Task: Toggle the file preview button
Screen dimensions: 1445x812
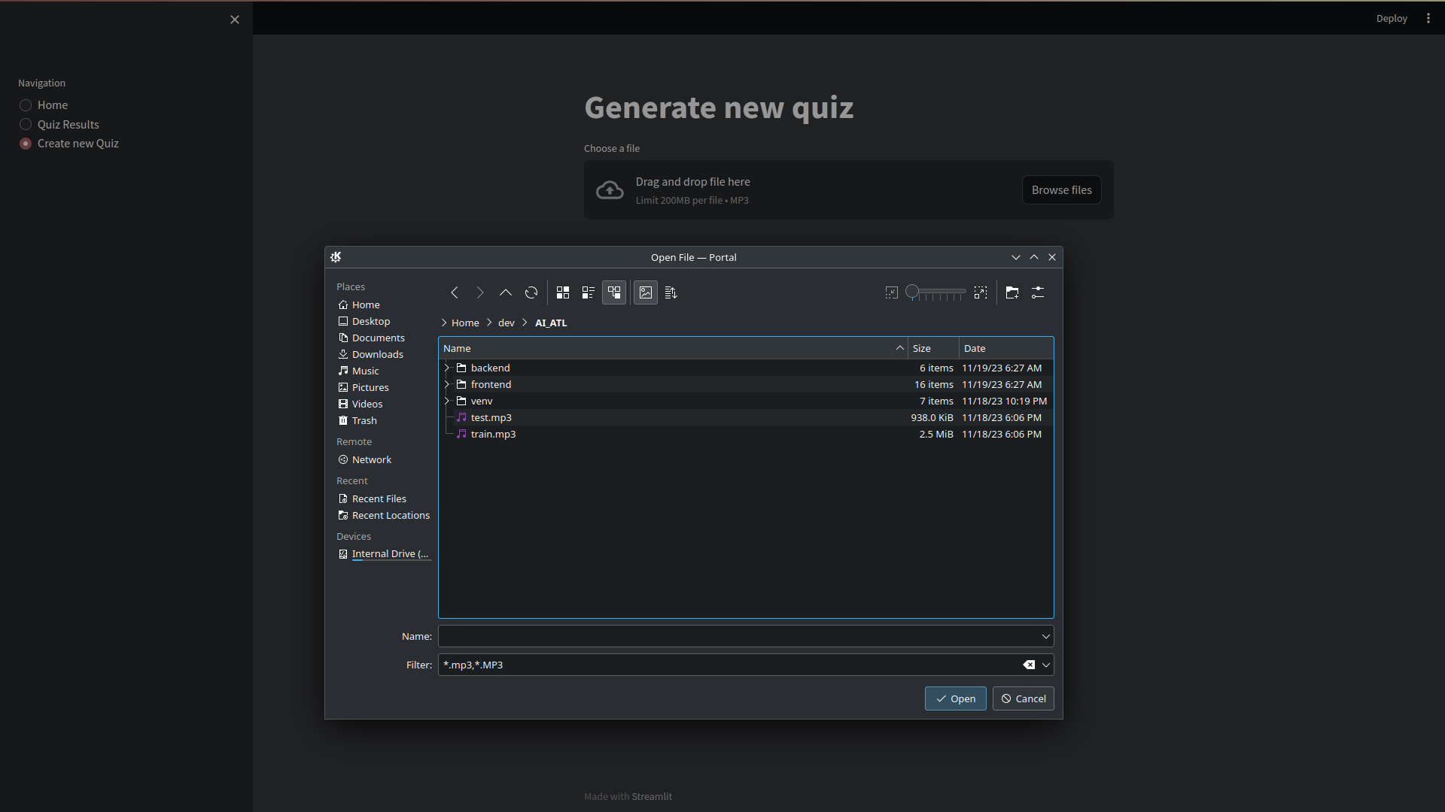Action: [x=646, y=292]
